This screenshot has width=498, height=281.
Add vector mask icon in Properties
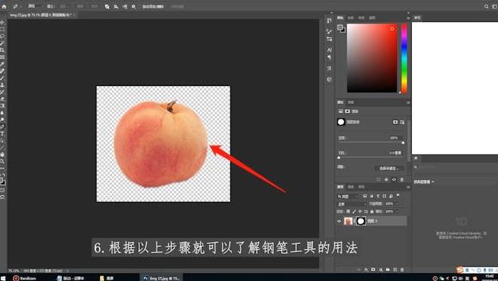(x=402, y=122)
